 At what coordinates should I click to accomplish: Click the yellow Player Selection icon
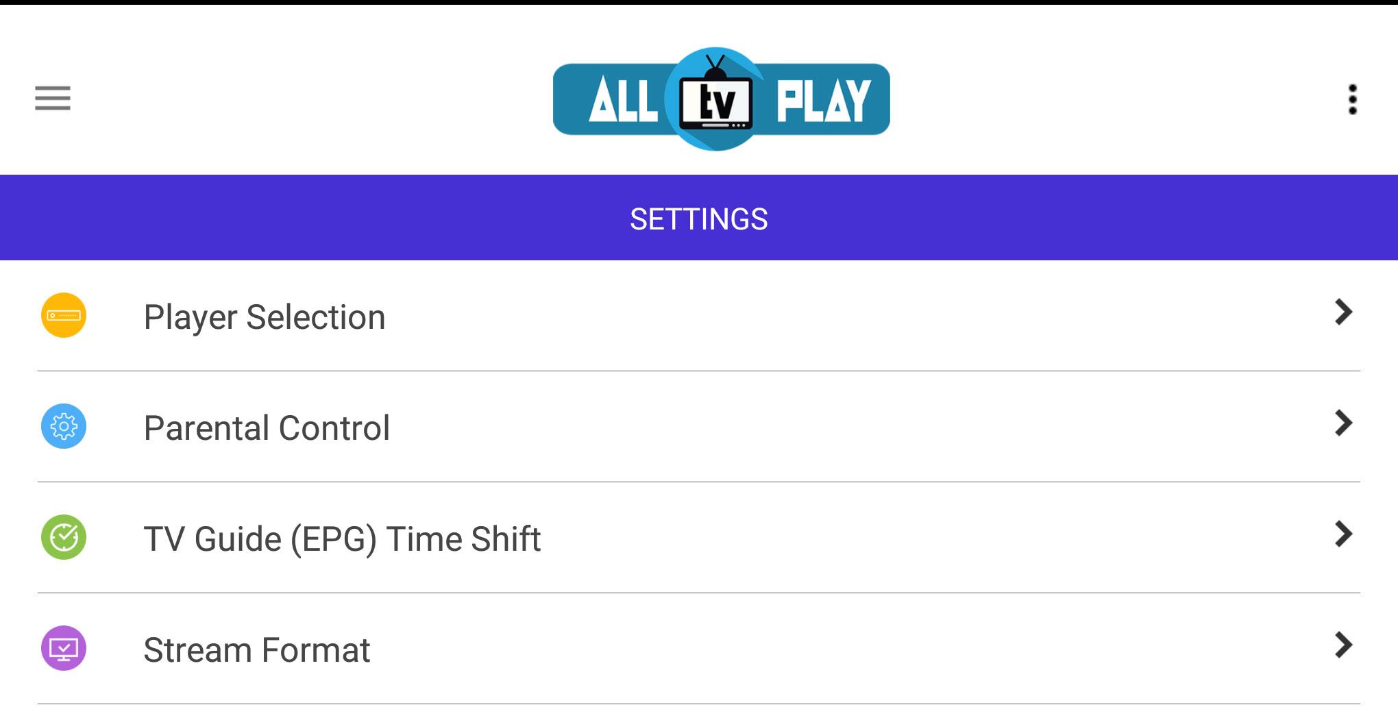click(64, 315)
